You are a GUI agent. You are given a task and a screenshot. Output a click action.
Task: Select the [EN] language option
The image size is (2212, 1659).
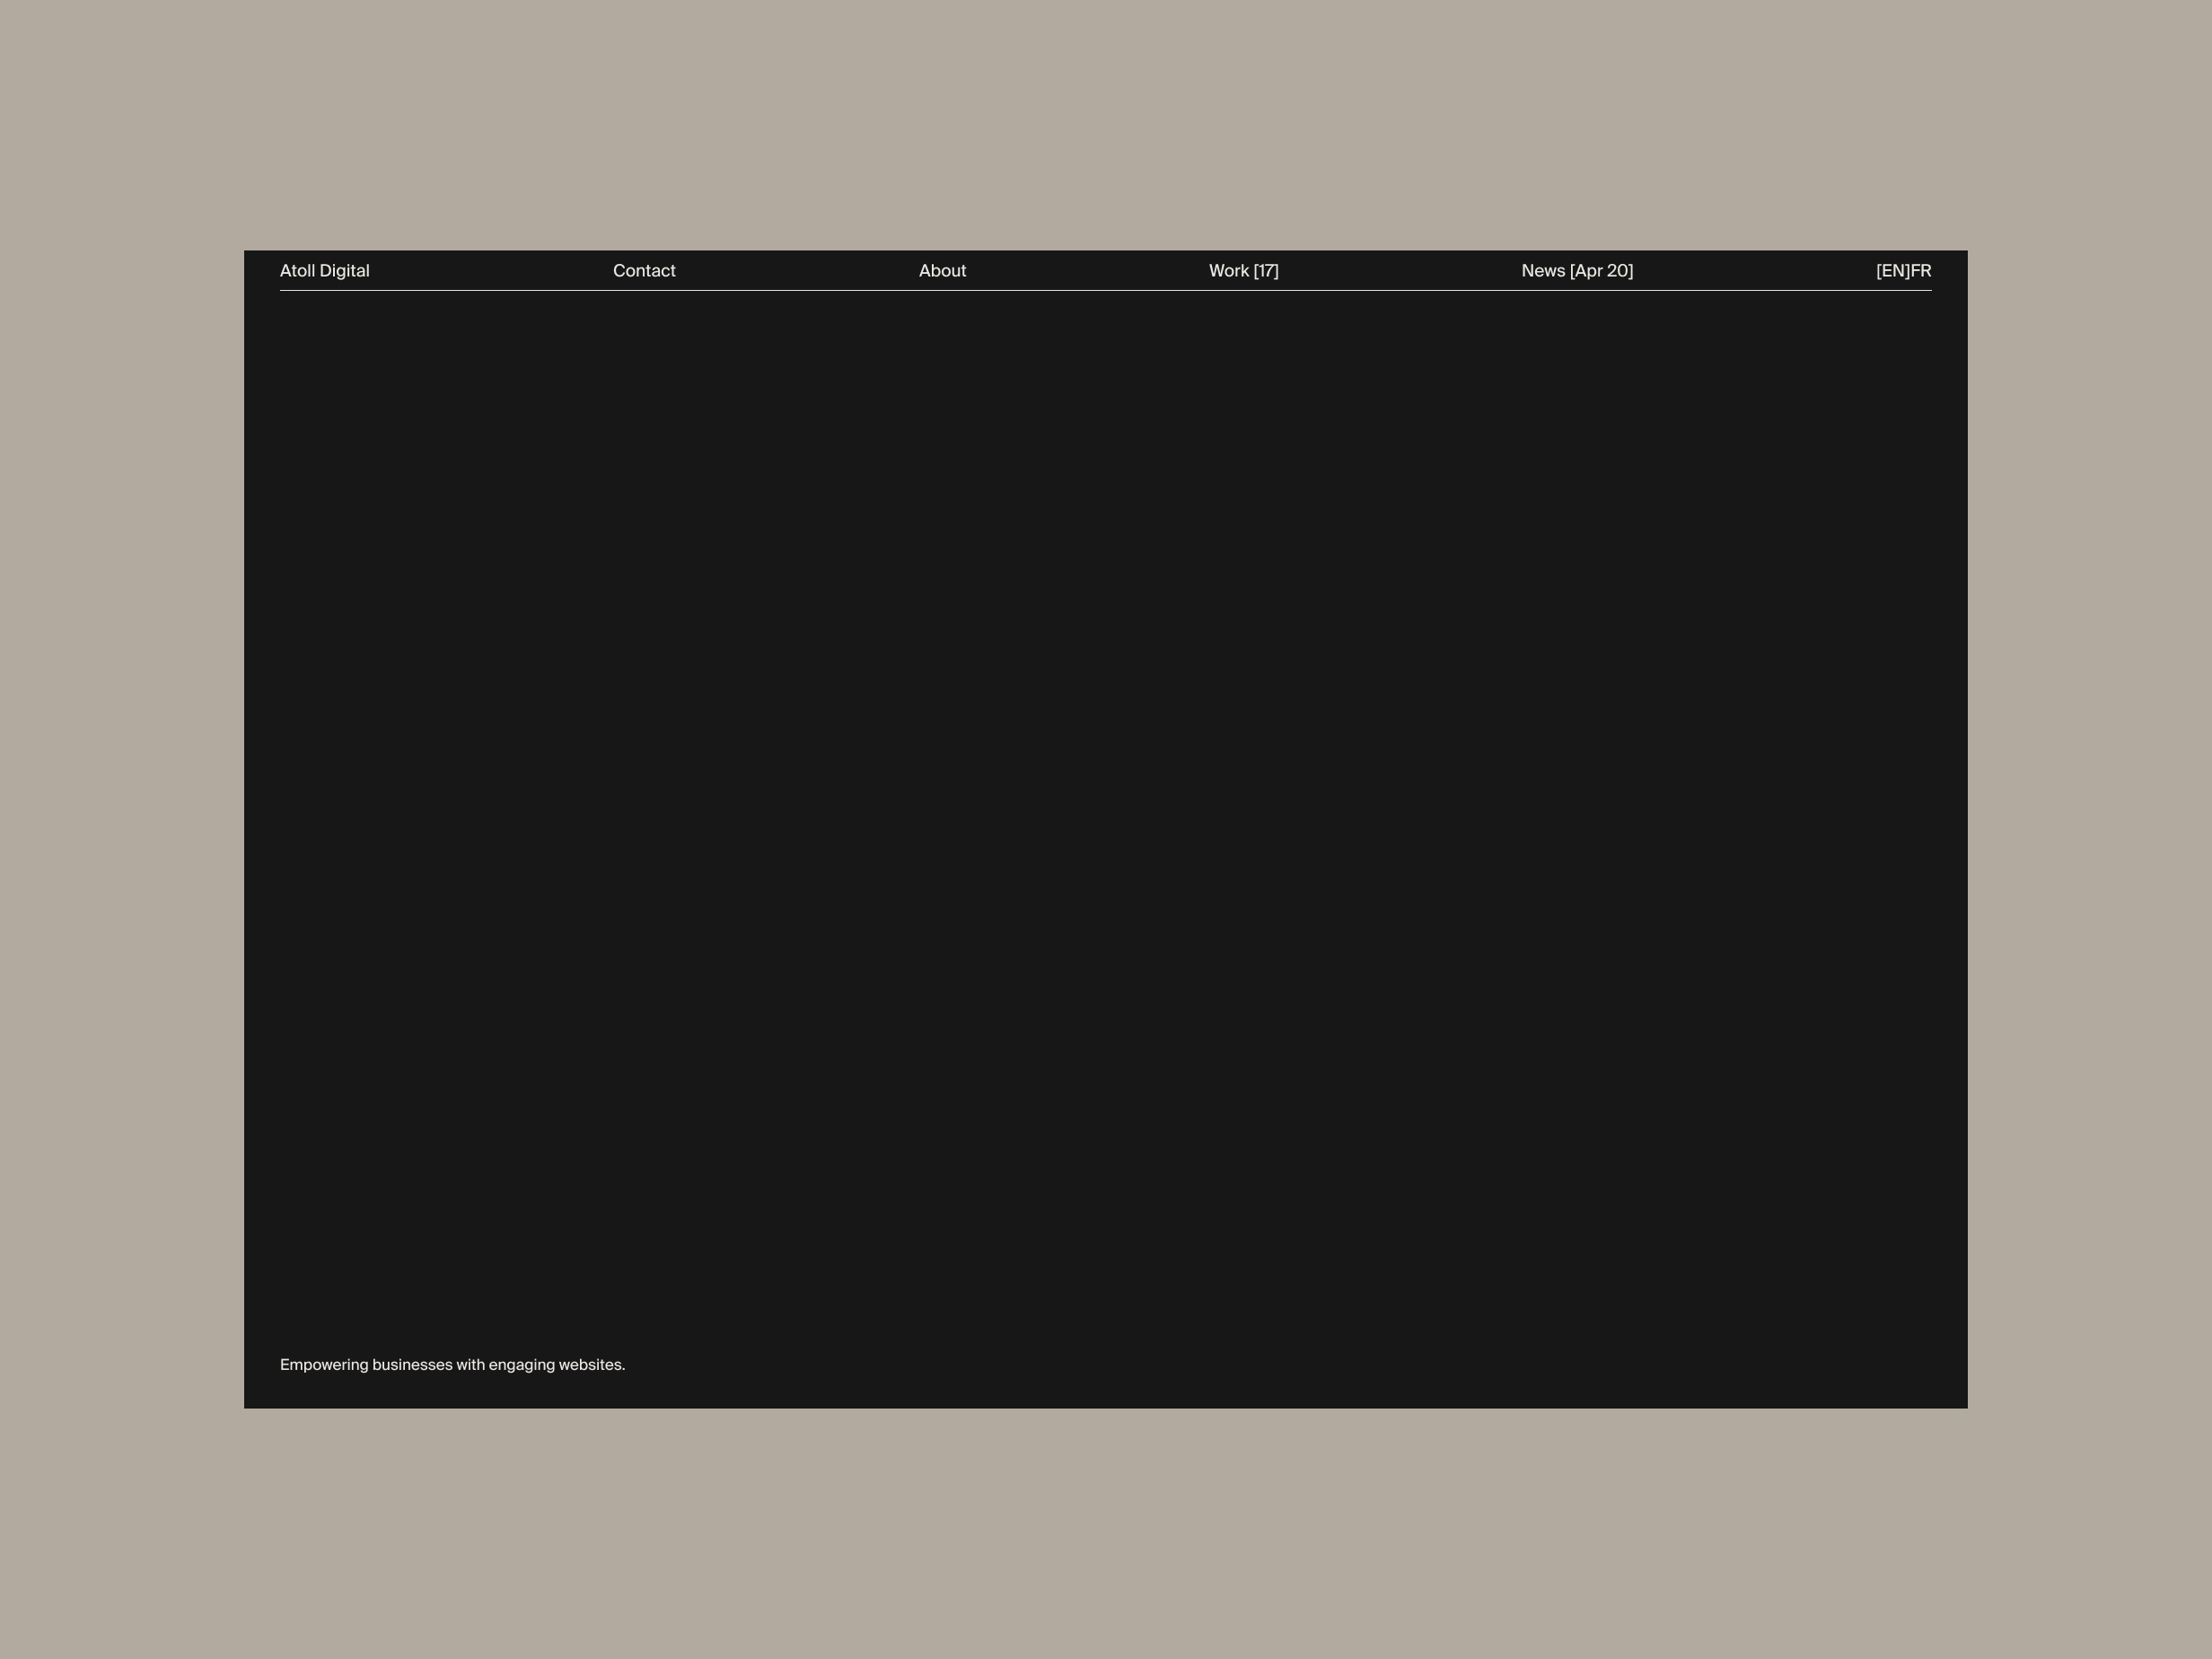[x=1892, y=271]
